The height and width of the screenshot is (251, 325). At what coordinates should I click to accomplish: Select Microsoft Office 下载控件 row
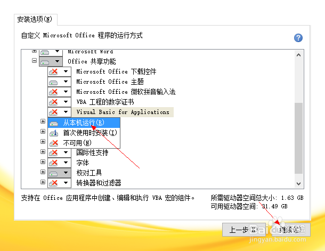click(116, 71)
